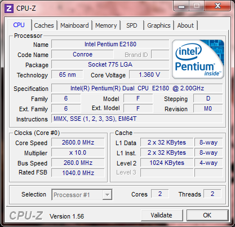Click the L1 Inst. 2 x 32 KBytes value
235x227 pixels.
click(x=167, y=152)
